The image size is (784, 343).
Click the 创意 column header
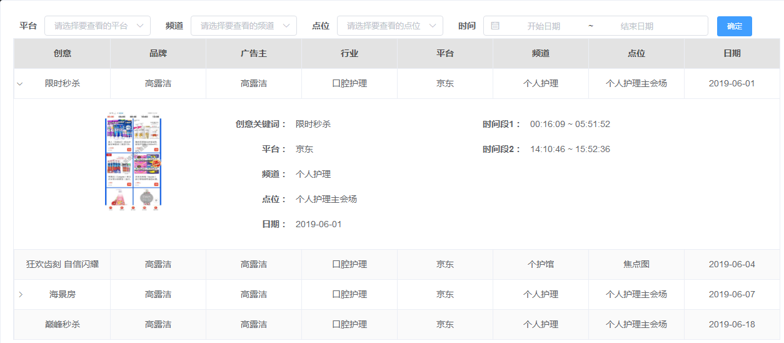[x=63, y=54]
